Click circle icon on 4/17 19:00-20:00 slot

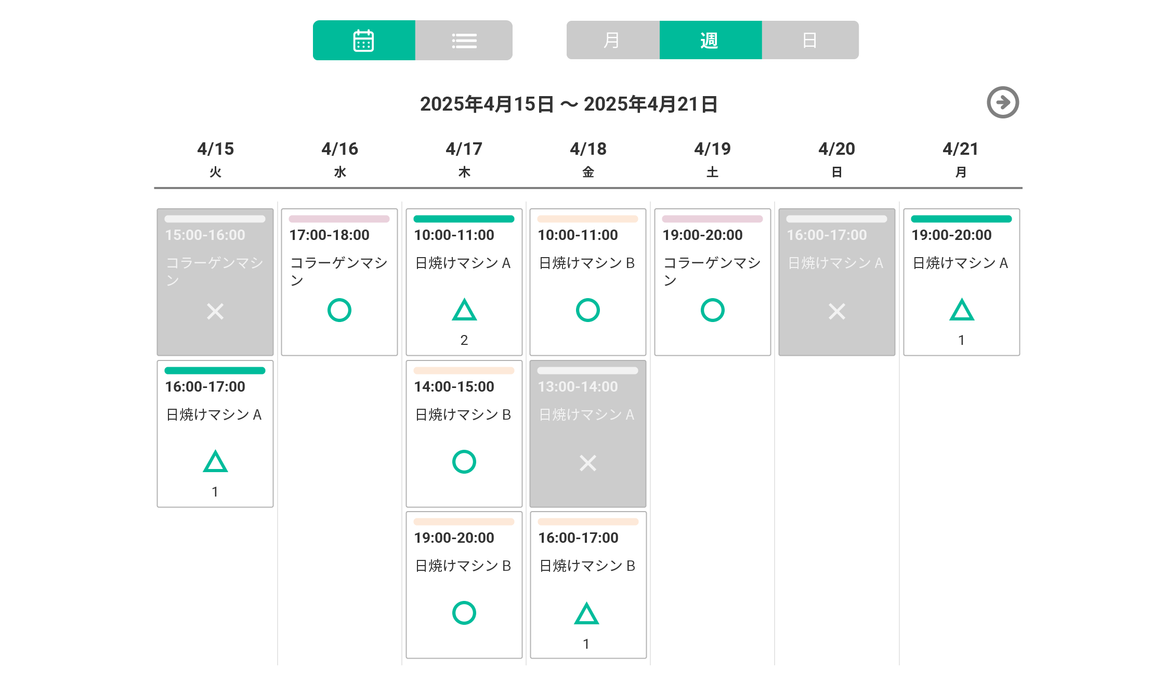(x=464, y=613)
